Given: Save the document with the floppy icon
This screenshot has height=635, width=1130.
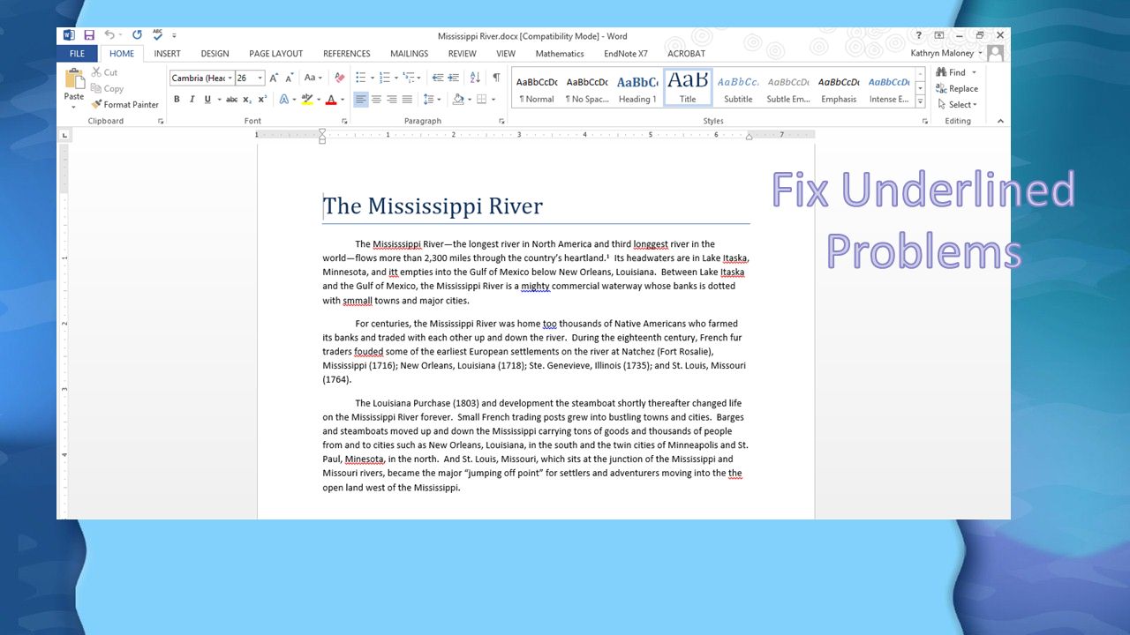Looking at the screenshot, I should pyautogui.click(x=89, y=35).
